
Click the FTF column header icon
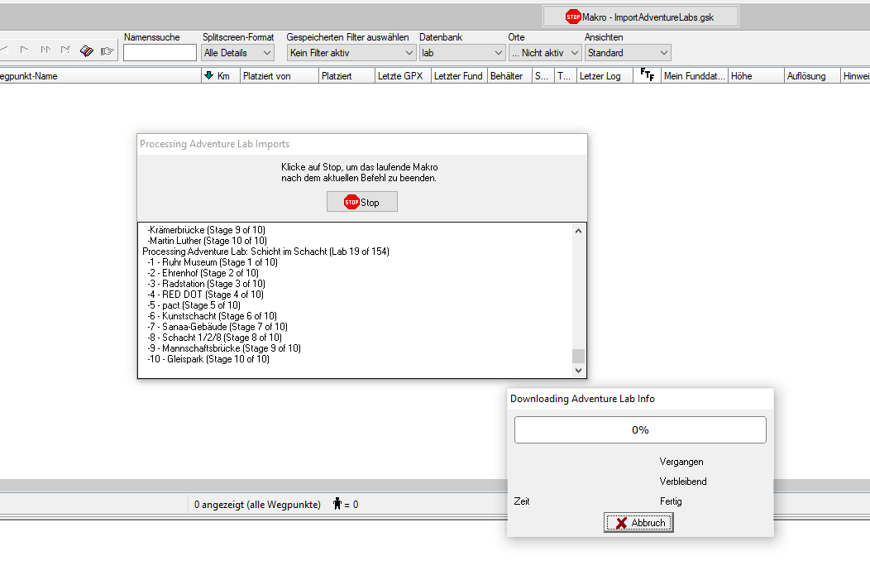(x=647, y=74)
